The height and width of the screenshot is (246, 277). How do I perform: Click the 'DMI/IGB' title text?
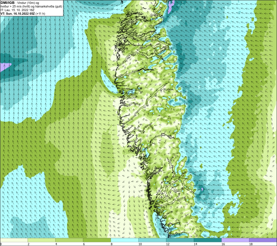7,3
